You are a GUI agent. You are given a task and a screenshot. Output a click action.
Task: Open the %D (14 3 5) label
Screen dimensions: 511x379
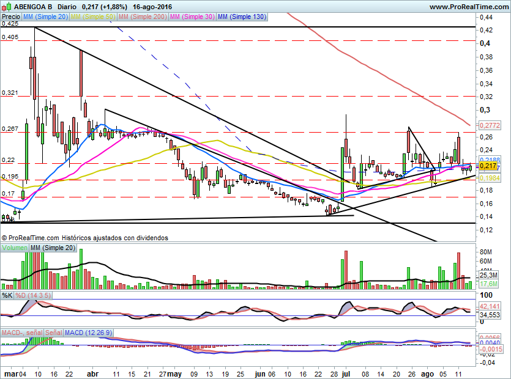[33, 295]
